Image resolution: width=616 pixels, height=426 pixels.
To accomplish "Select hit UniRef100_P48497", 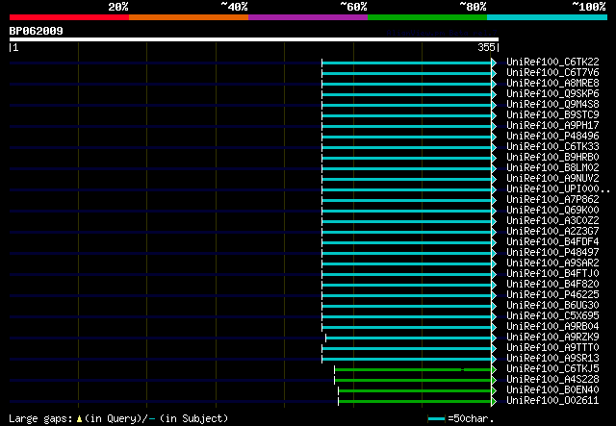I will click(x=552, y=253).
